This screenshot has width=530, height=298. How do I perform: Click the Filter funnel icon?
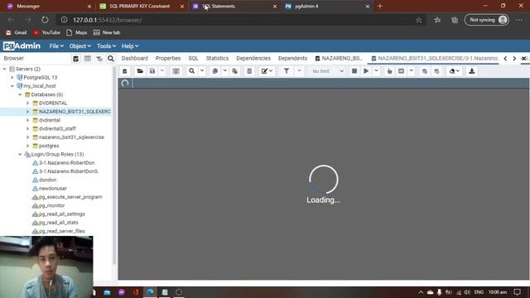click(x=287, y=71)
